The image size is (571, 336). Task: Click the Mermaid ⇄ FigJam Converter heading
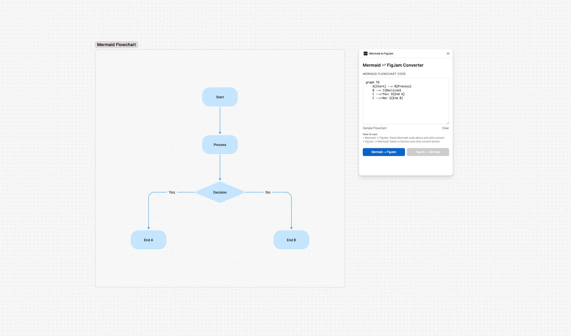click(393, 65)
